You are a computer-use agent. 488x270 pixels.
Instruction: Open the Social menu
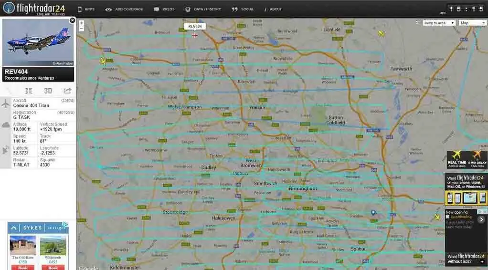point(243,10)
